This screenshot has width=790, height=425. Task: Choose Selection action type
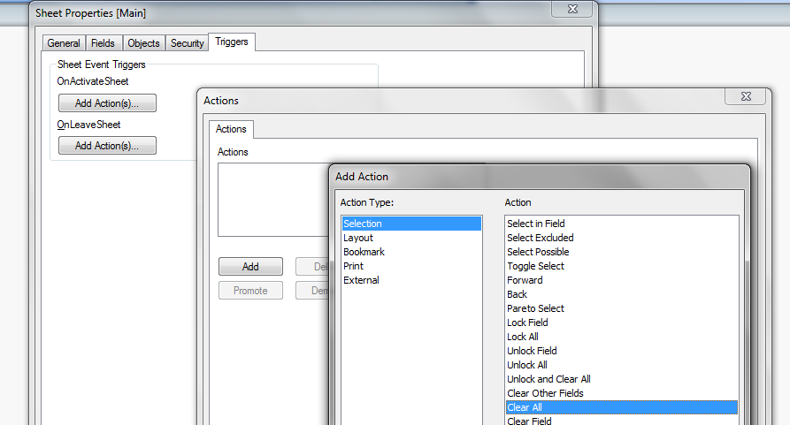[411, 224]
